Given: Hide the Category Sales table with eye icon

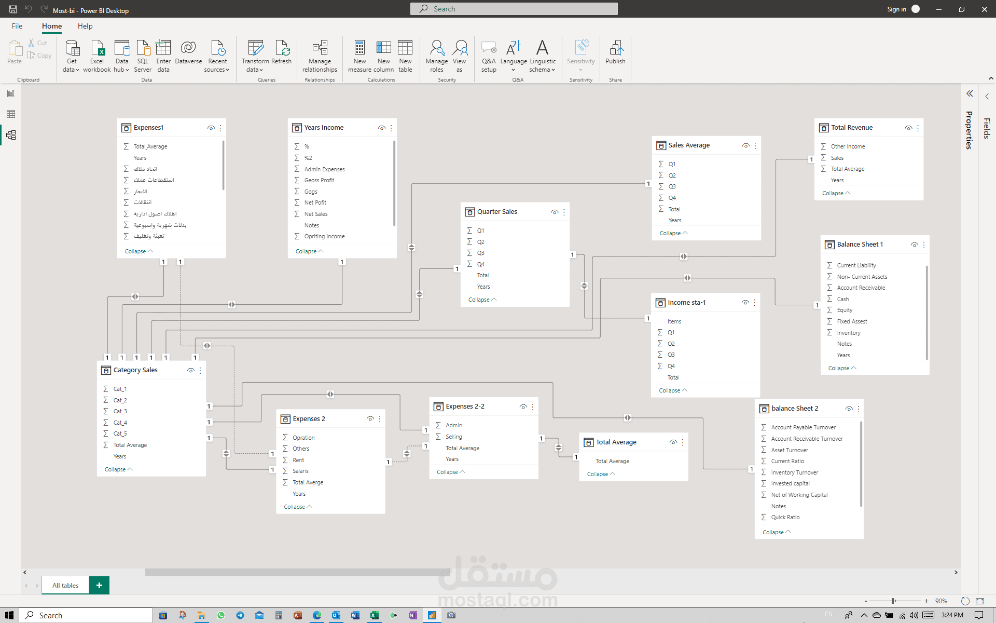Looking at the screenshot, I should (191, 370).
